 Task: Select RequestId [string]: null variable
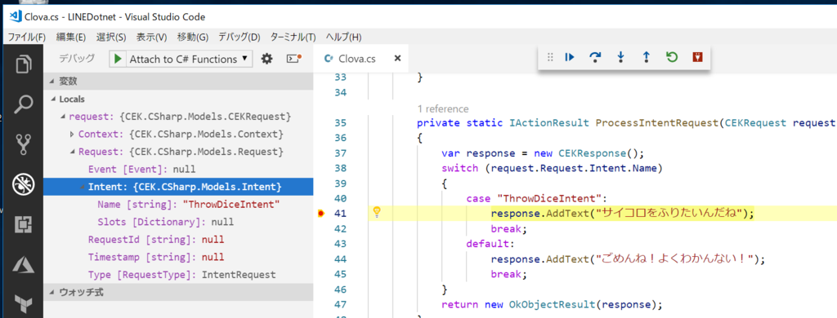tap(178, 240)
